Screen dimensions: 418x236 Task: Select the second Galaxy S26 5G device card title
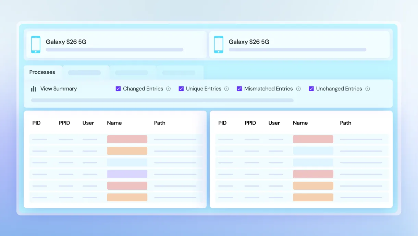[x=249, y=42]
